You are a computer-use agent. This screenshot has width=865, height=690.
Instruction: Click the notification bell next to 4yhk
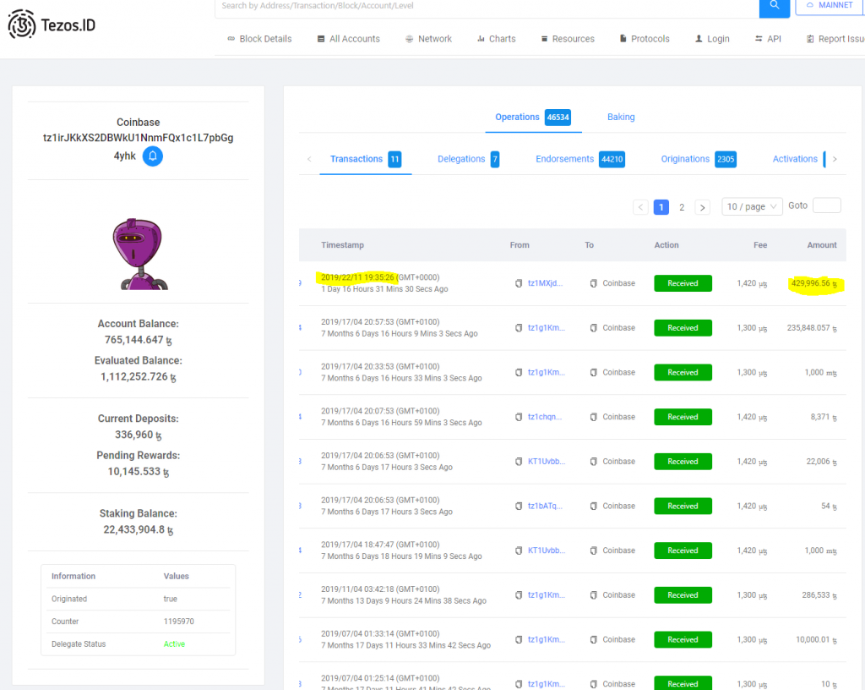click(153, 156)
